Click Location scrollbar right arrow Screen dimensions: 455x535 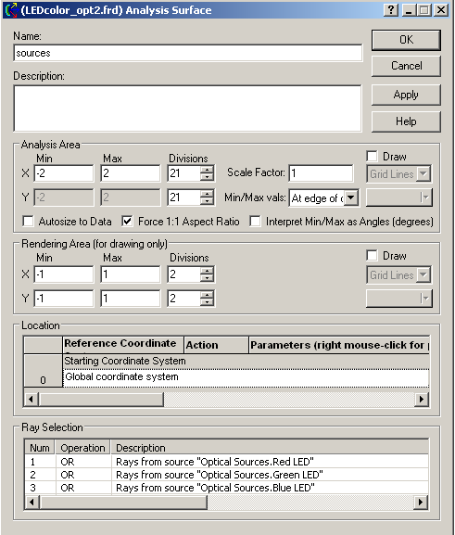click(422, 400)
